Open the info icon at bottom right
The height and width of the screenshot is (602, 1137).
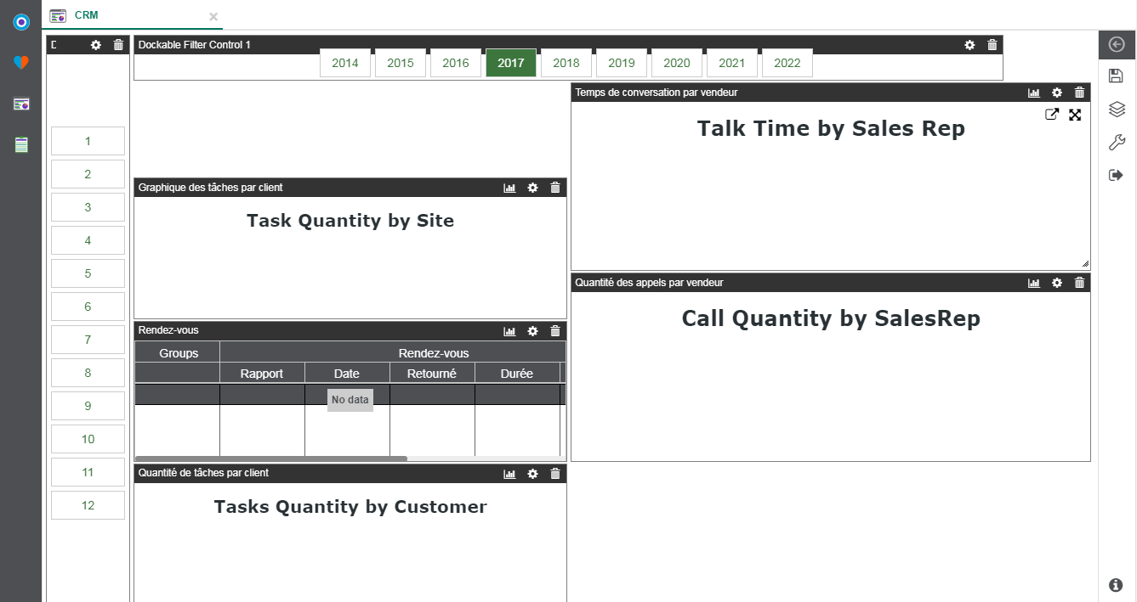[1116, 585]
